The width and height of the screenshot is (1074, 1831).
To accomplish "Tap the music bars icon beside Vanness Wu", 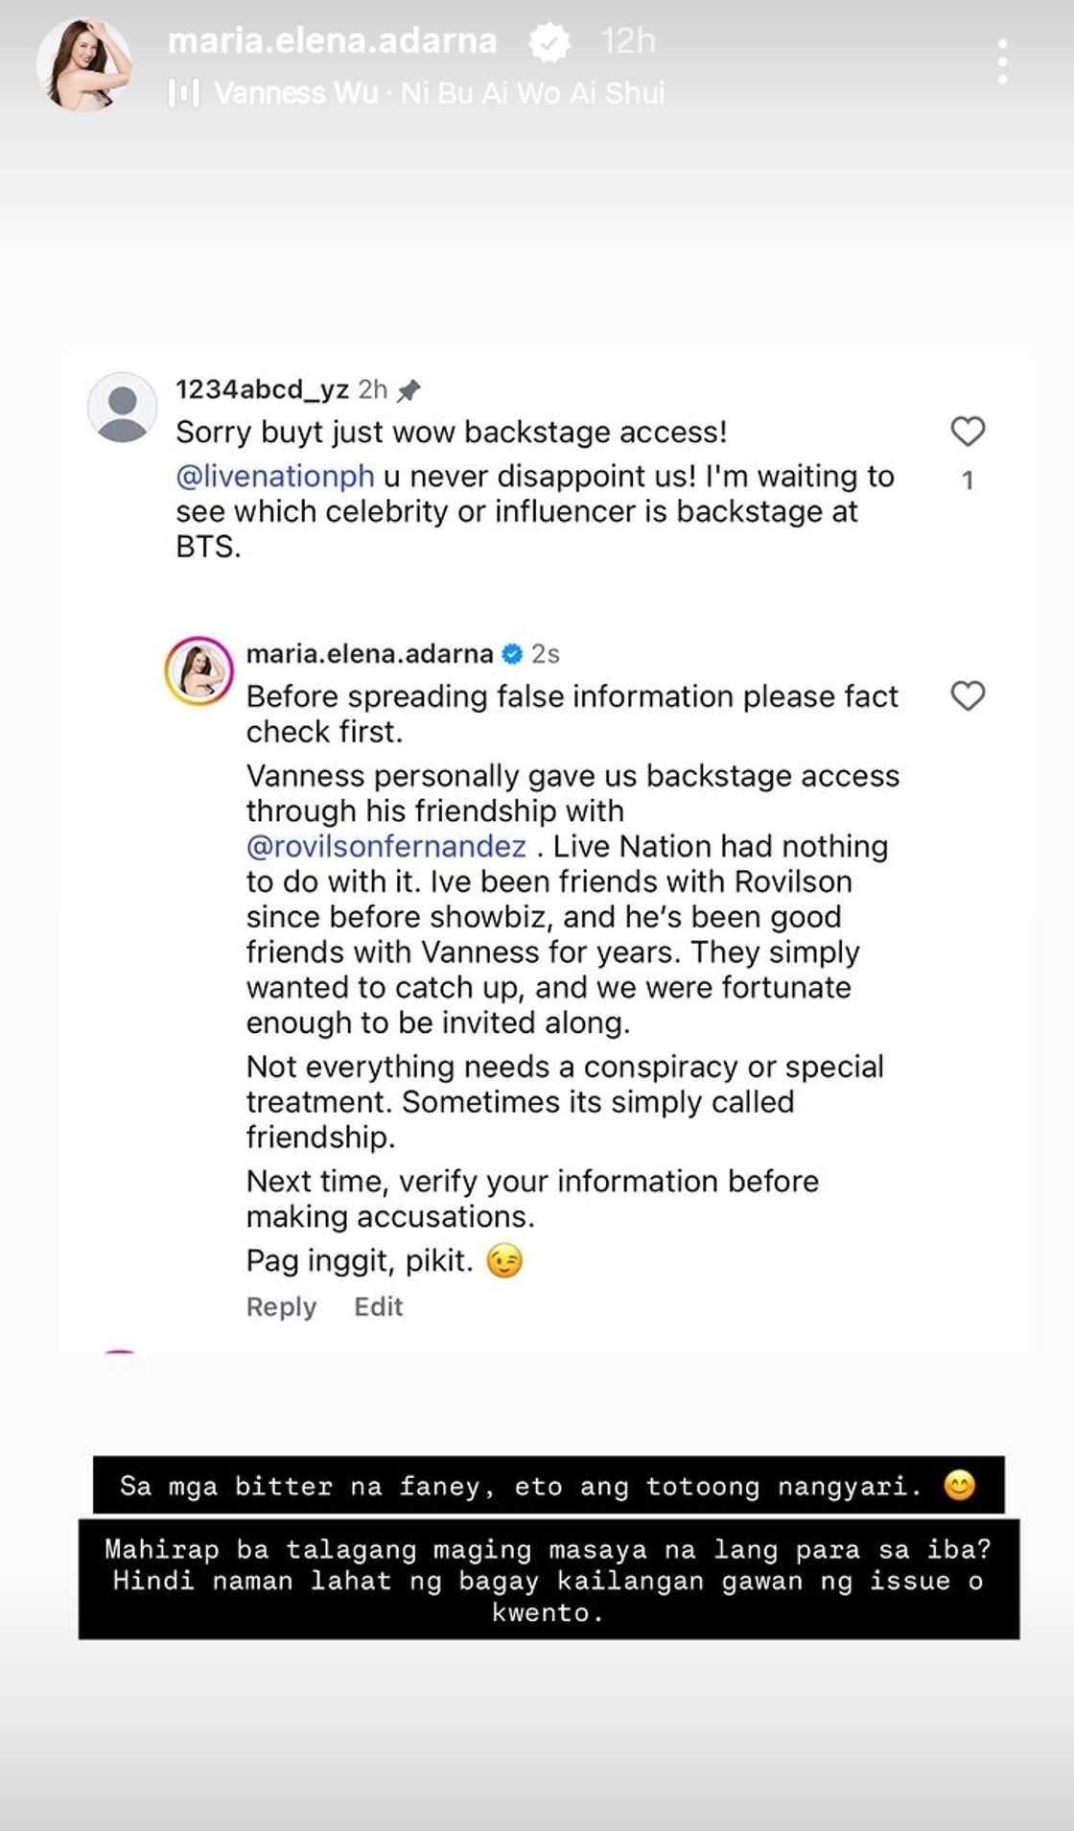I will tap(183, 93).
